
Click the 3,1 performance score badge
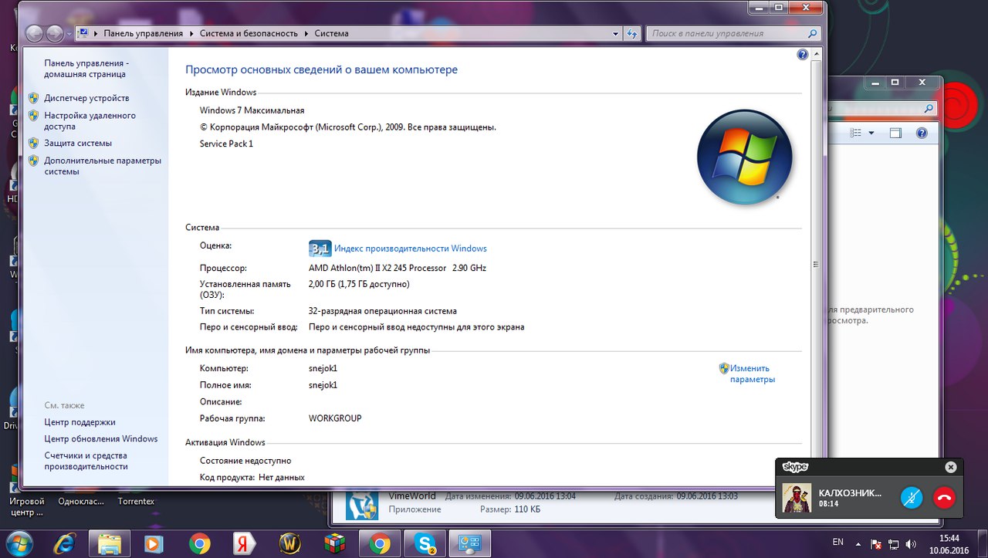[x=320, y=249]
